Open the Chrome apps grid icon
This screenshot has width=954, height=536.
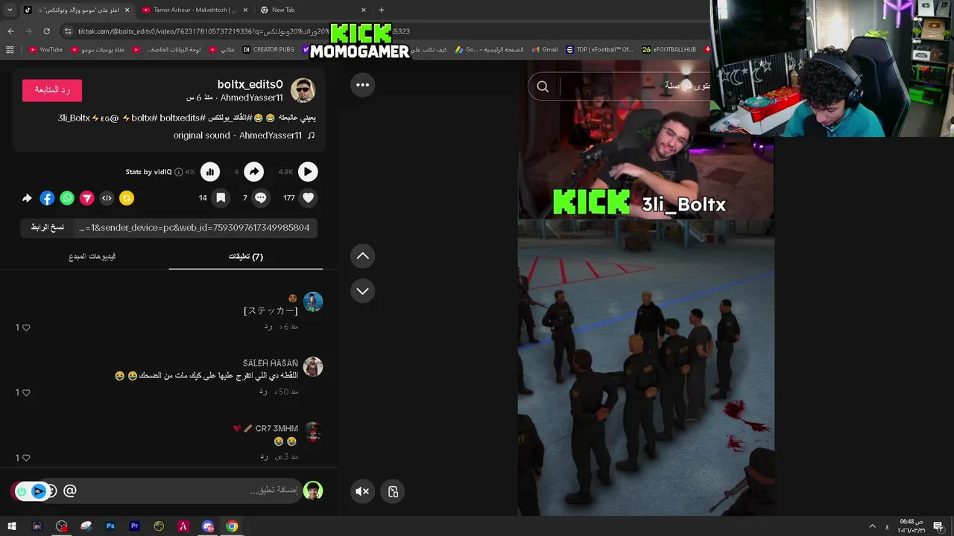(10, 50)
